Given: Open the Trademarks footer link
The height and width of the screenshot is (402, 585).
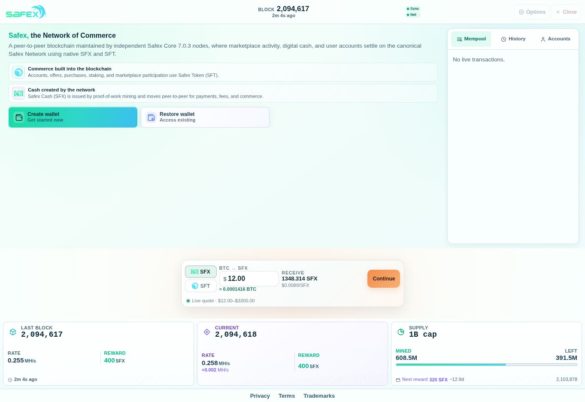Looking at the screenshot, I should 319,396.
